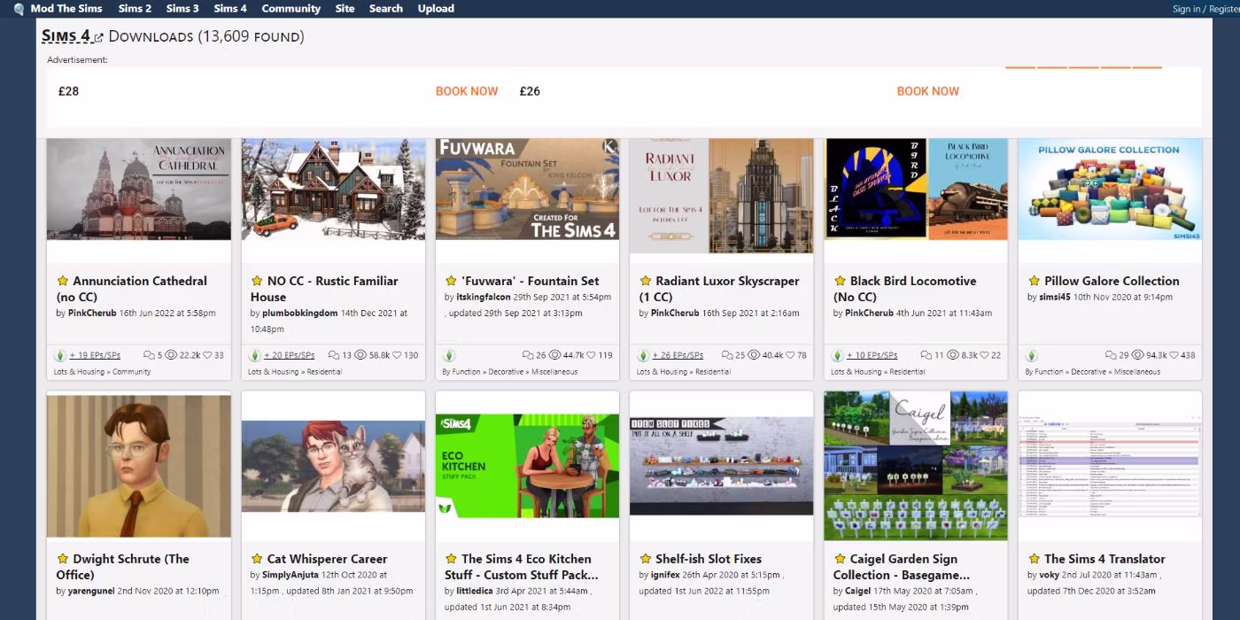This screenshot has height=620, width=1240.
Task: Click the star icon beside 'Fuvwara' - Fountain Set
Action: [451, 281]
